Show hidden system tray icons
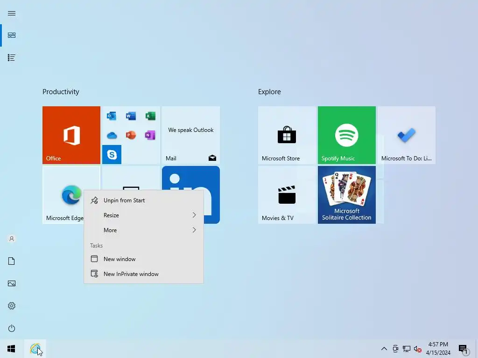Screen dimensions: 478x358 [x=384, y=349]
